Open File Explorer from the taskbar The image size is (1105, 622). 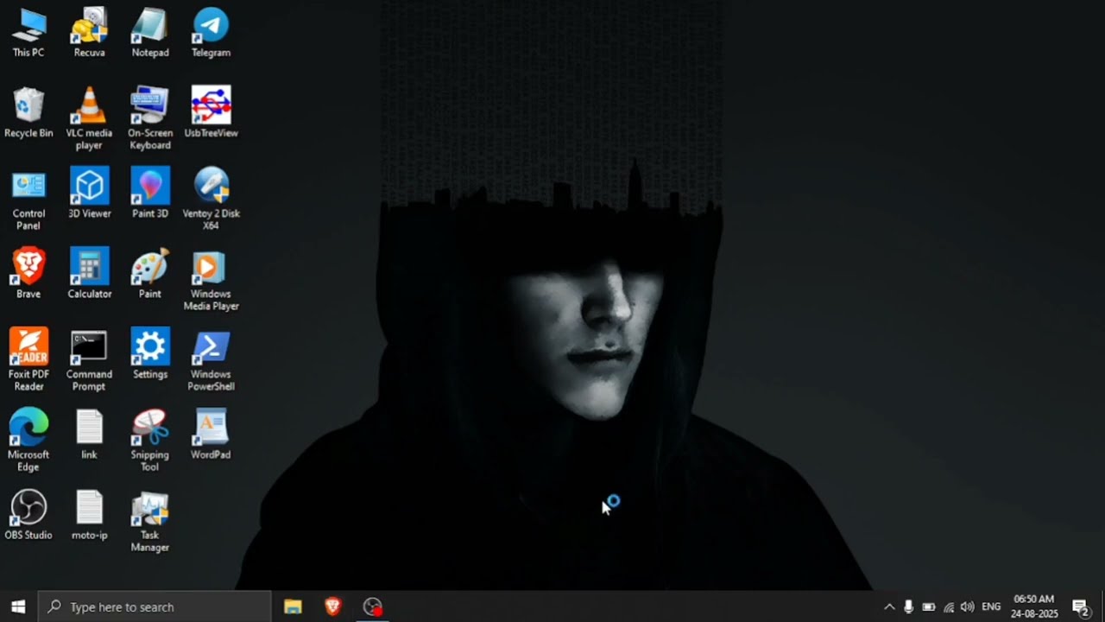(293, 606)
